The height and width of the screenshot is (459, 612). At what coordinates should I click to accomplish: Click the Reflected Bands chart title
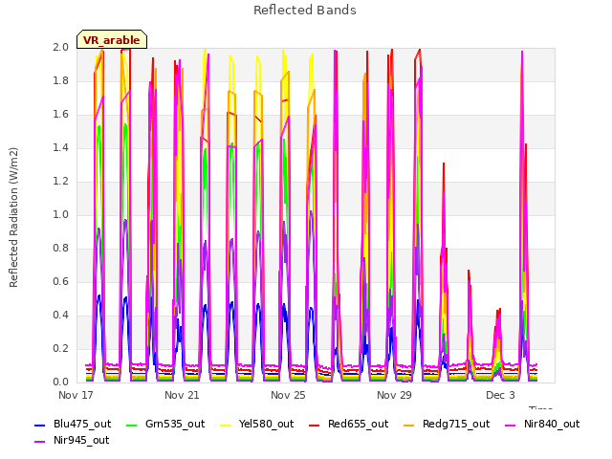point(305,11)
